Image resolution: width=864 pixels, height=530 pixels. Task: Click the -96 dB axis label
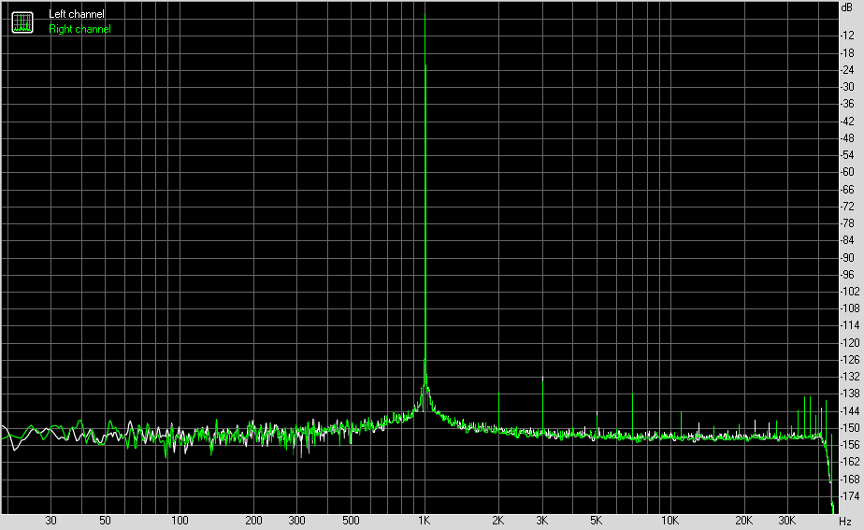point(847,275)
